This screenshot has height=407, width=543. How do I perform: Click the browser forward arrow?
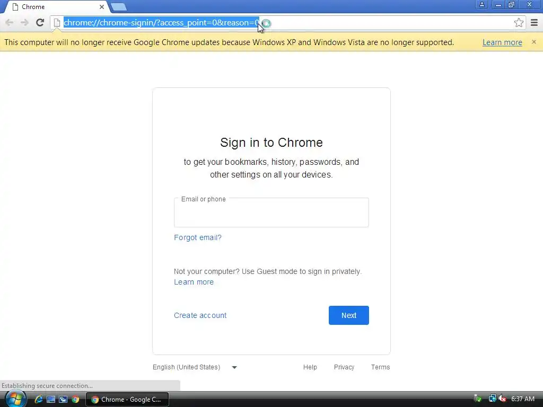(x=24, y=22)
